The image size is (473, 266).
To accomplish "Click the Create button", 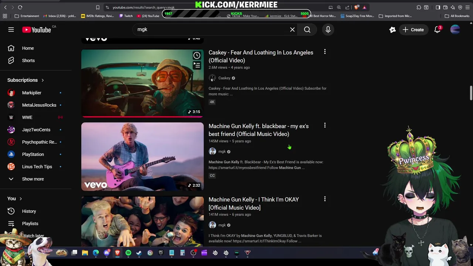I will coord(414,30).
